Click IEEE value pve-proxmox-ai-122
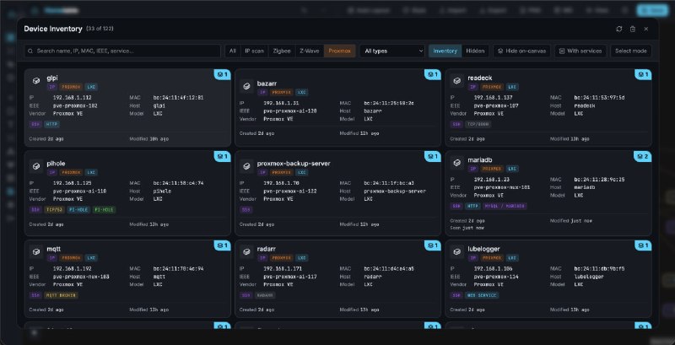Viewport: 675px width, 345px height. 289,191
